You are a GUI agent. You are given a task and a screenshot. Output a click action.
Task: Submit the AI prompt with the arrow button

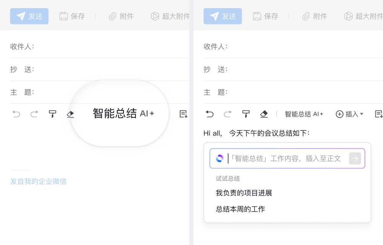pos(355,158)
